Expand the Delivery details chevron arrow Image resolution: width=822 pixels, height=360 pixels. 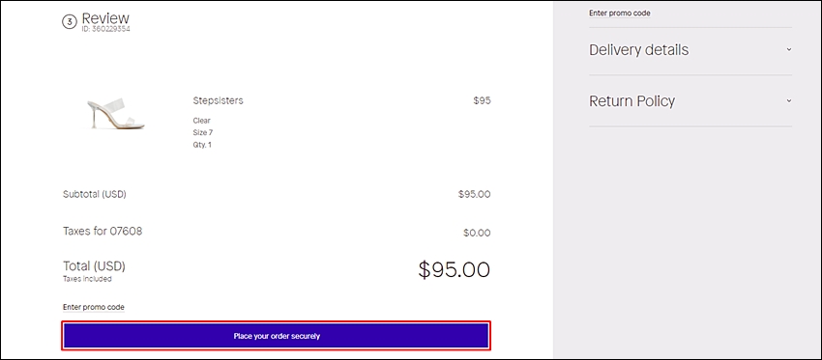coord(788,50)
